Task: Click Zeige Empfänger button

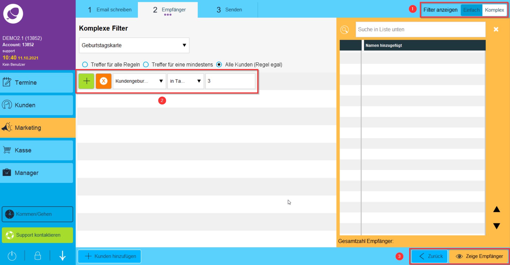Action: click(x=479, y=256)
